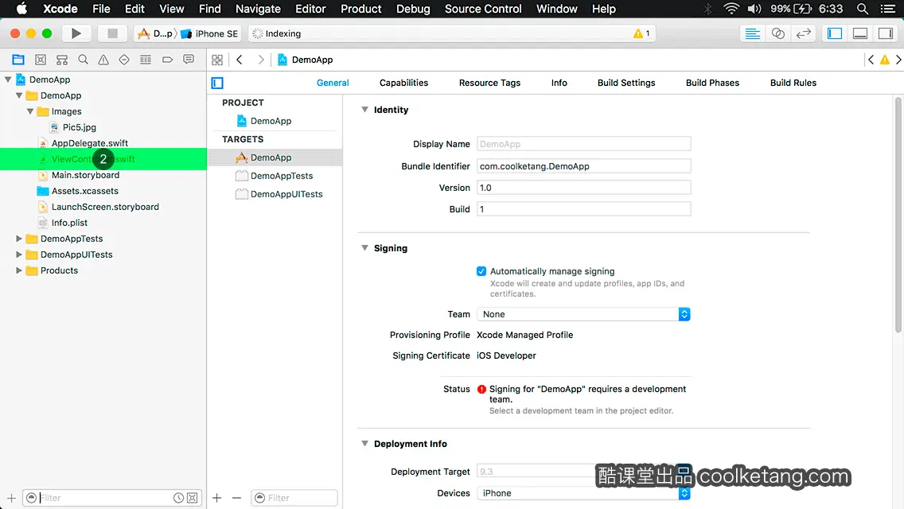Collapse the Deployment Info section
Viewport: 904px width, 509px height.
click(x=365, y=443)
